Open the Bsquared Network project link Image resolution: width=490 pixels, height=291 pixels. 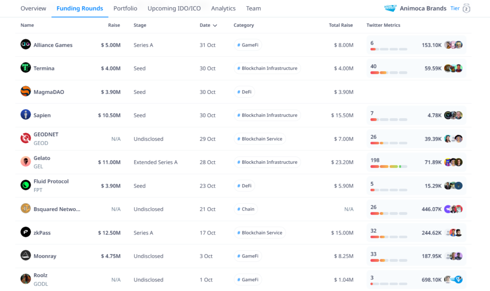tap(57, 209)
